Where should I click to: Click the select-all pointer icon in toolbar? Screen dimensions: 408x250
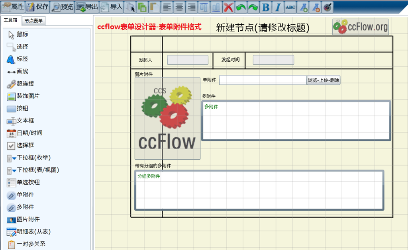[x=130, y=7]
